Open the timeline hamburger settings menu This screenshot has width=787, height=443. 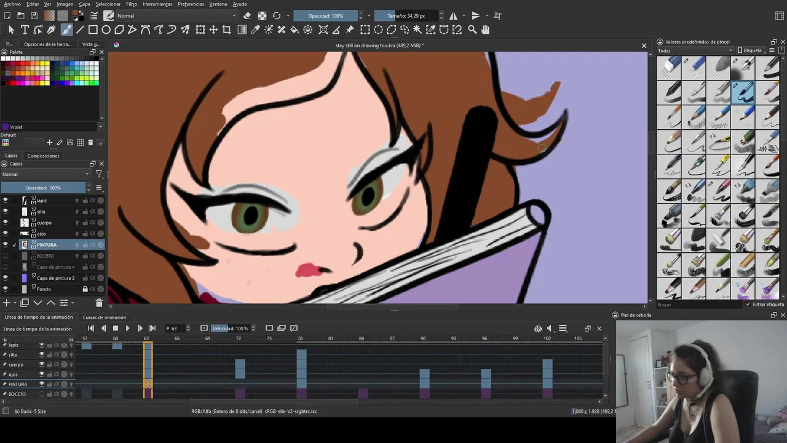(x=563, y=329)
